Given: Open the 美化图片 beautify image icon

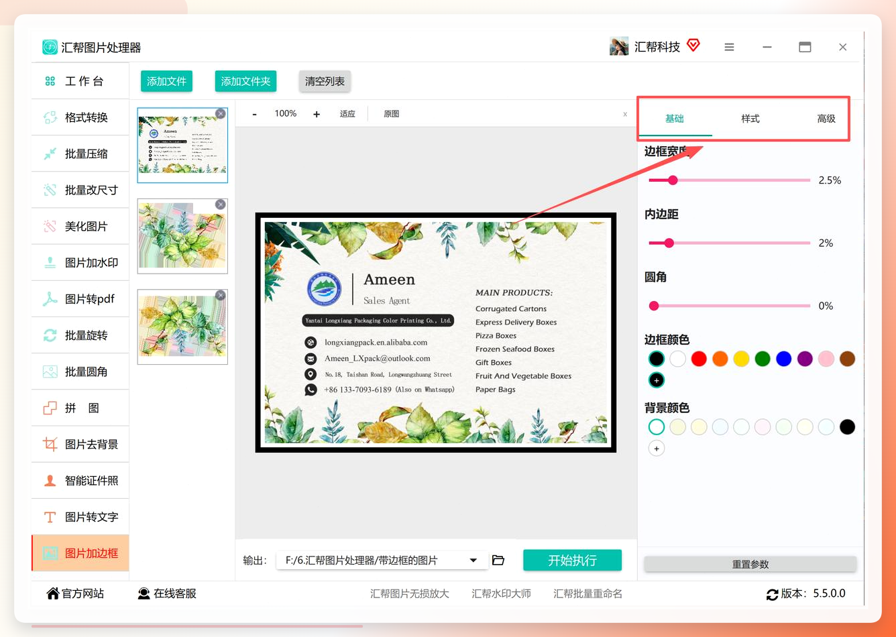Looking at the screenshot, I should pos(50,226).
